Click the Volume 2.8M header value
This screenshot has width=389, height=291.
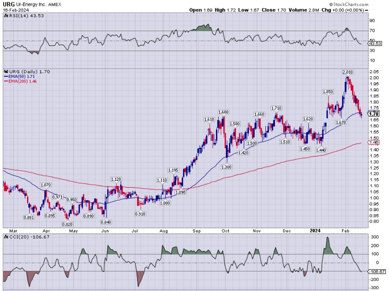coord(304,10)
